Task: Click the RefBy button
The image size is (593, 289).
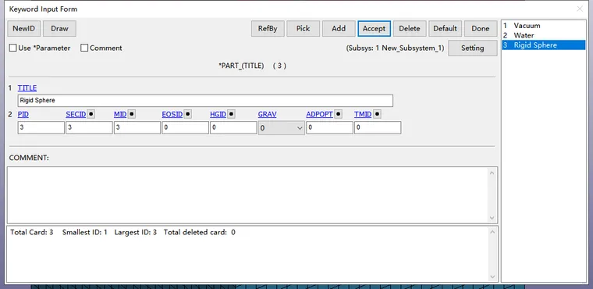Action: click(x=268, y=28)
